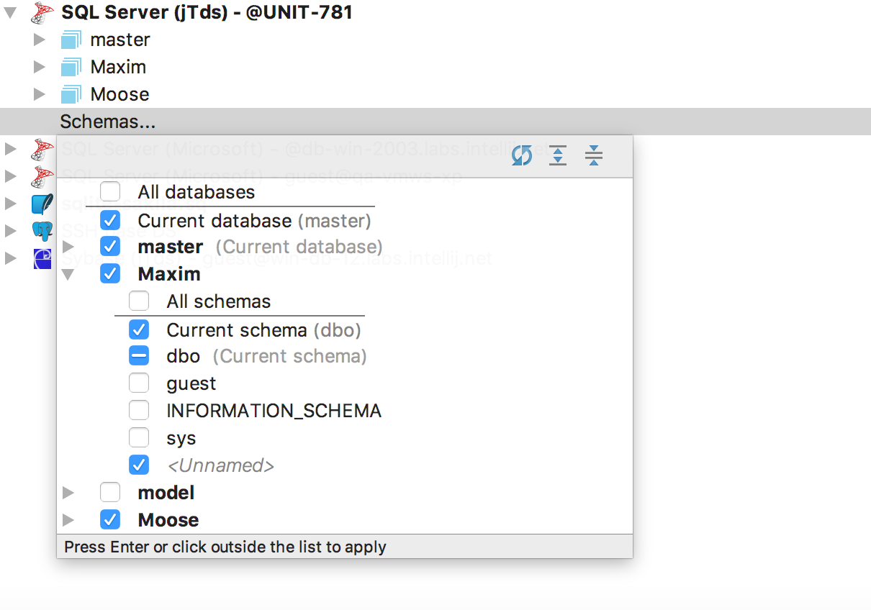Viewport: 871px width, 610px height.
Task: Click the SQL Server (jTds) data source icon
Action: point(43,12)
